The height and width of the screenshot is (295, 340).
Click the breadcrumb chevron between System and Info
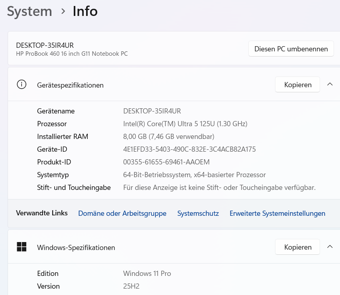click(x=63, y=11)
